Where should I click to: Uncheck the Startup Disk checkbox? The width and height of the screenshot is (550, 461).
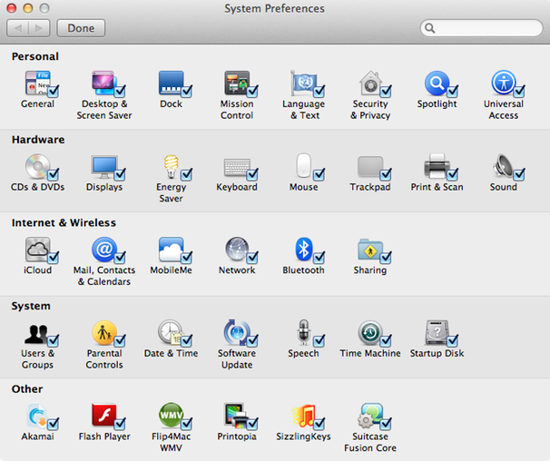tap(452, 340)
